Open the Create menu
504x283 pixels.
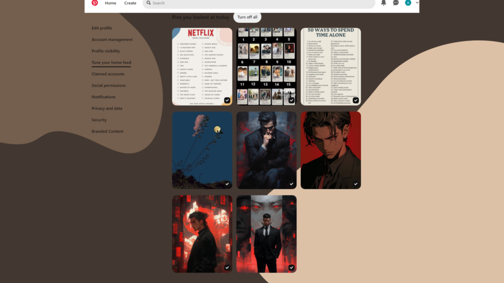coord(130,3)
